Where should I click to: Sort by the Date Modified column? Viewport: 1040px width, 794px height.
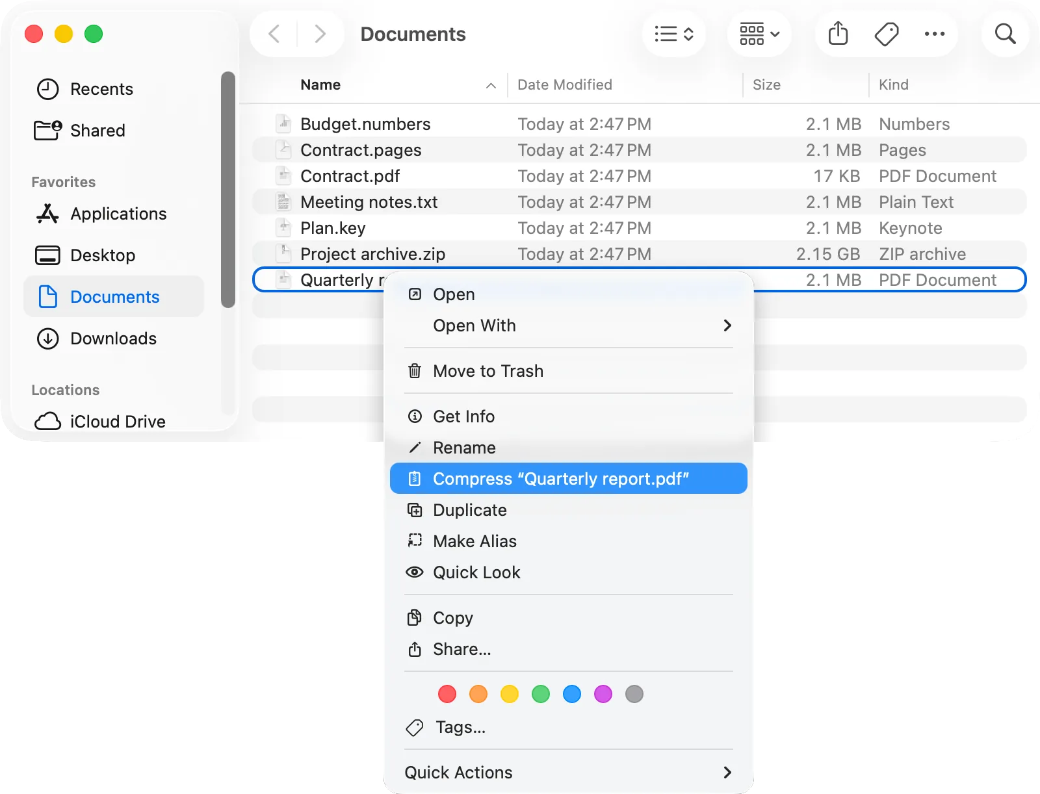[x=565, y=85]
